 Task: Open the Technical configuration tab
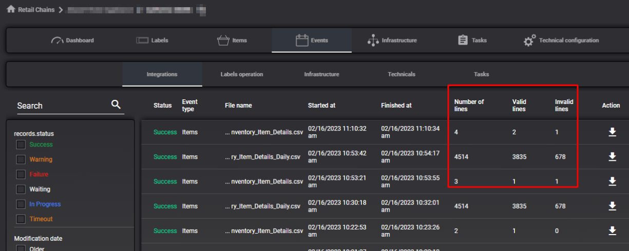[x=561, y=40]
